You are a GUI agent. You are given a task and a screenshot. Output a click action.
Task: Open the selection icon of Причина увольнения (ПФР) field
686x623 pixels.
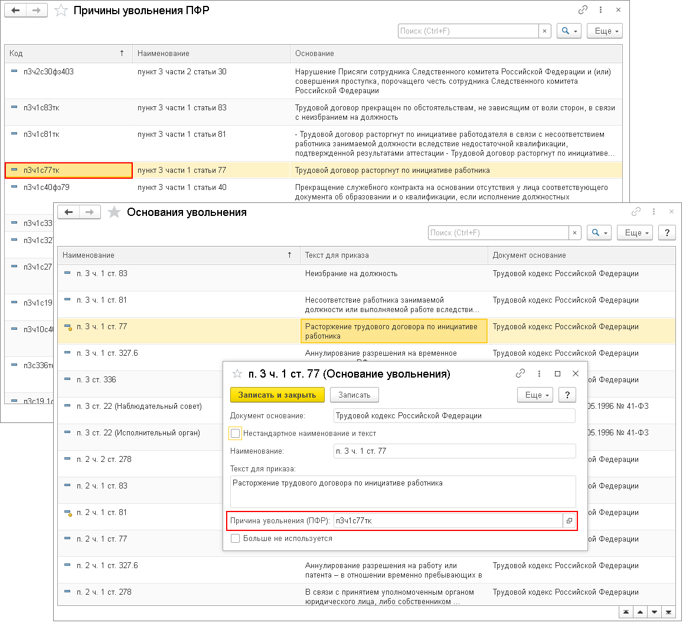point(569,520)
